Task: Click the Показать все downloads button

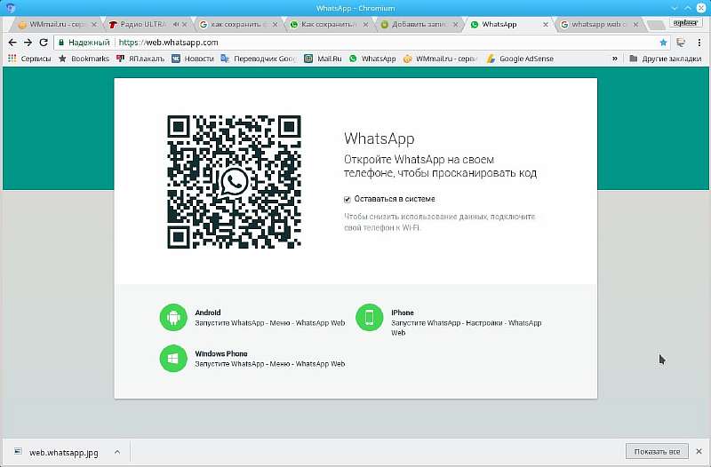Action: 657,452
